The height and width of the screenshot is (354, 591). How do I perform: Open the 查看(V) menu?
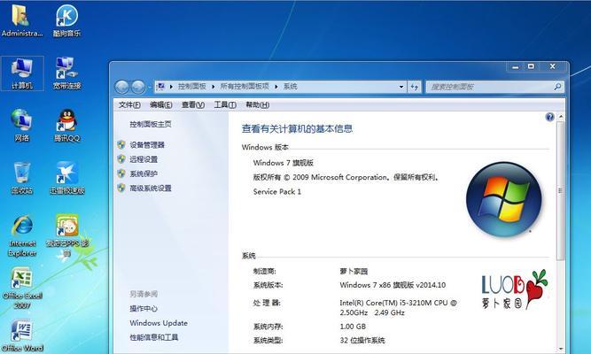coord(193,104)
